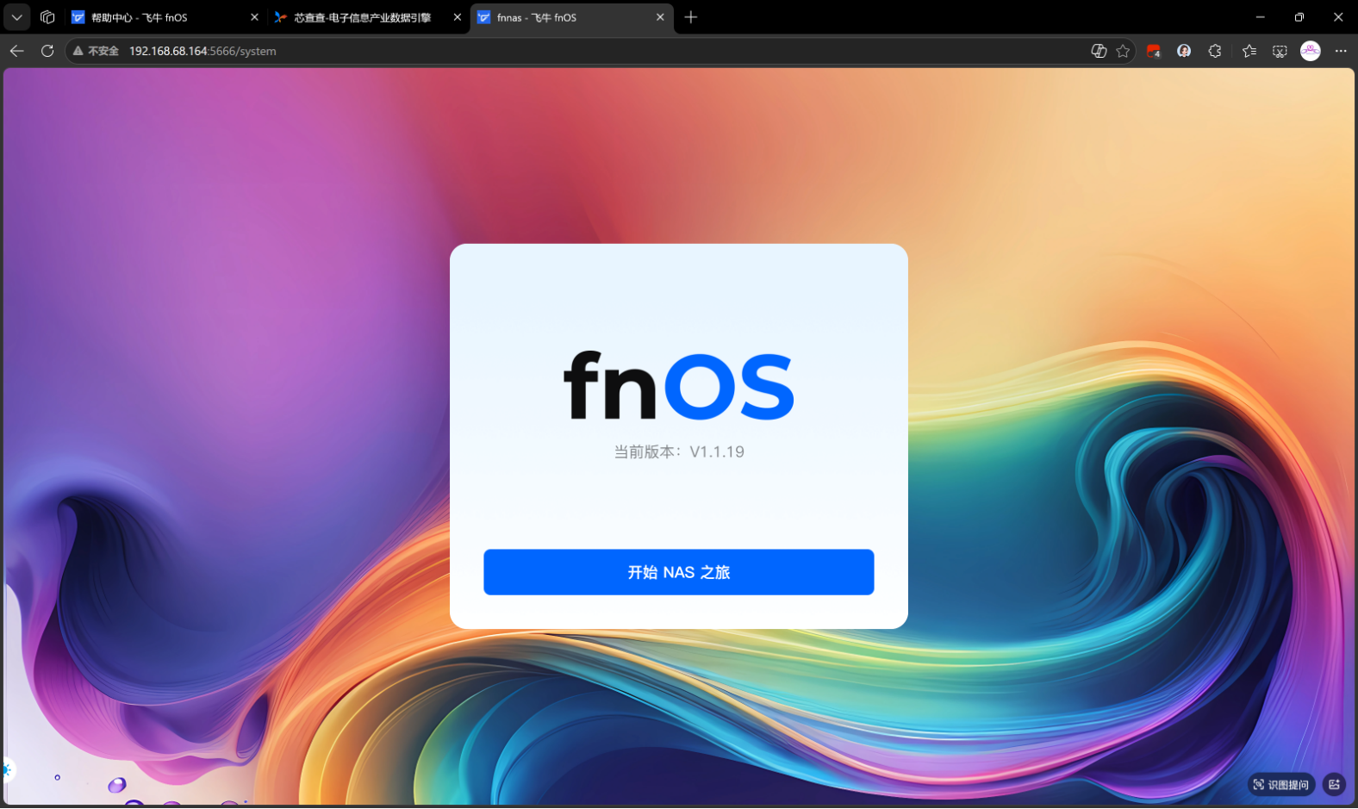Refresh the current page
This screenshot has width=1358, height=809.
point(47,51)
